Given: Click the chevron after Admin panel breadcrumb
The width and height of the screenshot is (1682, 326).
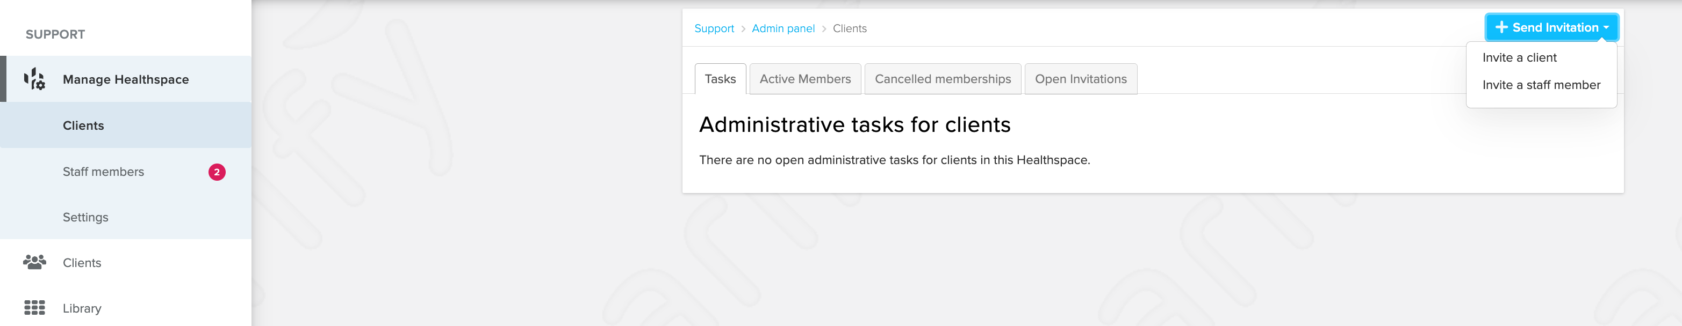Looking at the screenshot, I should click(x=824, y=29).
